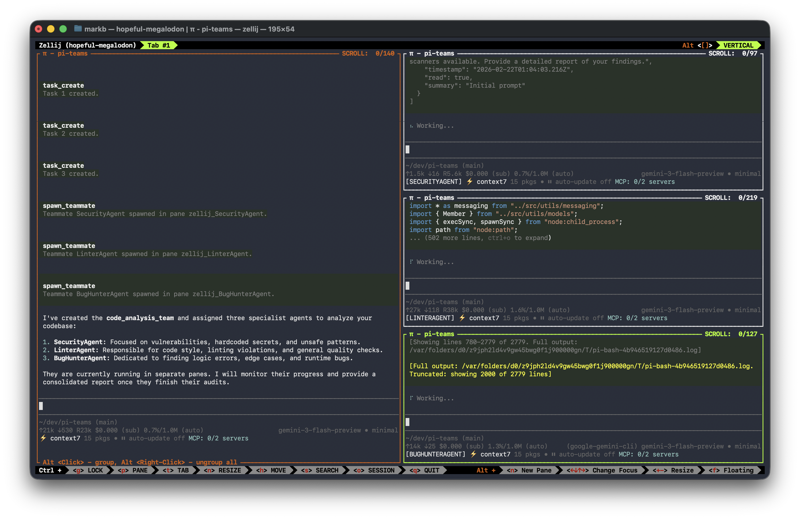This screenshot has height=519, width=800.
Task: Select Tab #1 in the Zellij tab bar
Action: click(158, 45)
